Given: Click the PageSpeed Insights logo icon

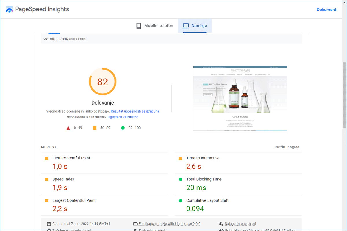Looking at the screenshot, I should 10,10.
